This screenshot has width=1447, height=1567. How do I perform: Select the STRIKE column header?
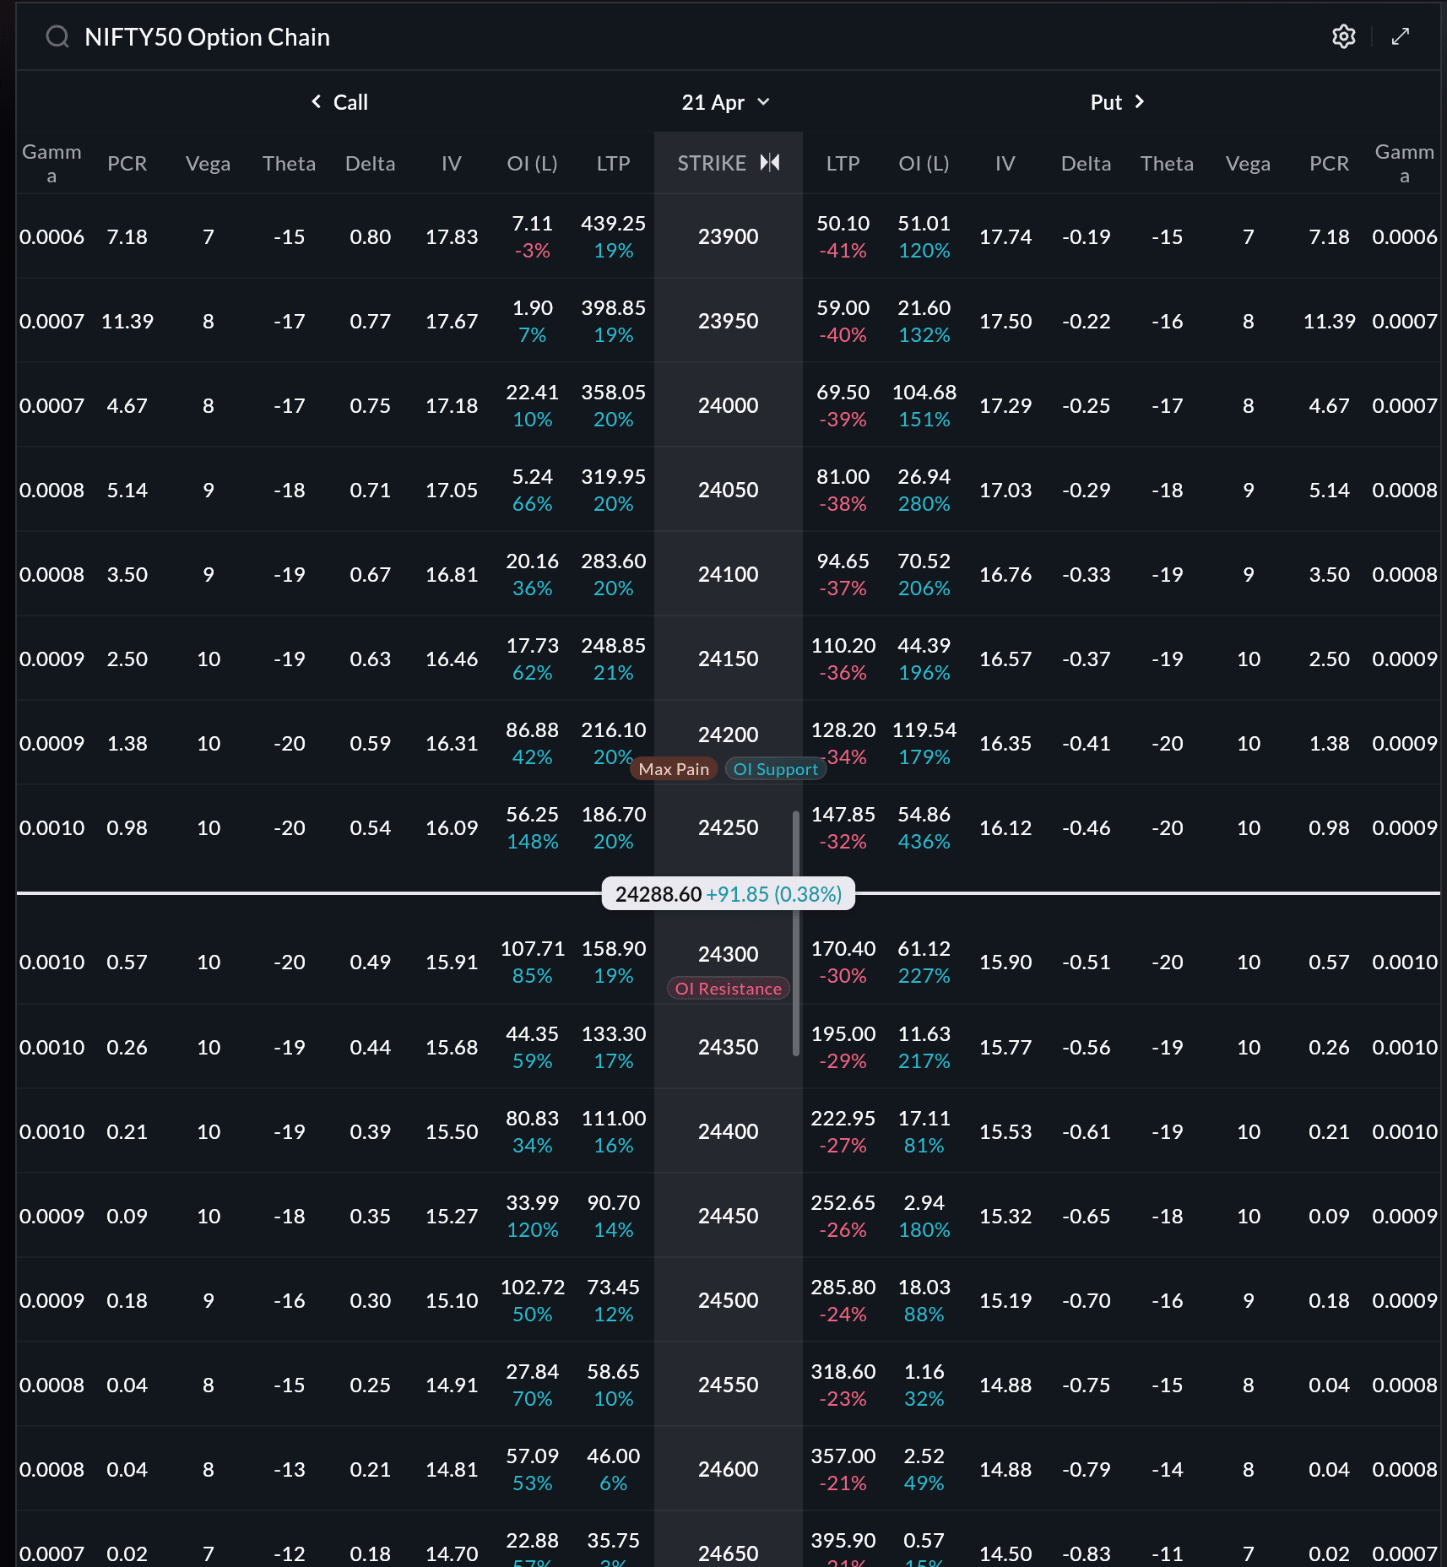click(x=712, y=163)
